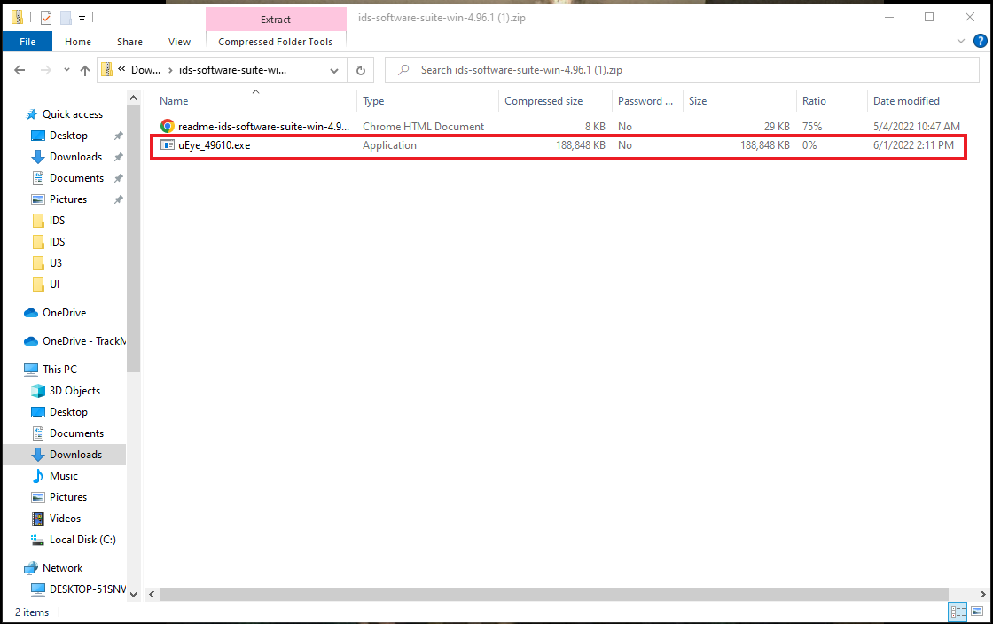Click the ids-software-suite-wi... breadcrumb
The height and width of the screenshot is (624, 993).
[232, 70]
